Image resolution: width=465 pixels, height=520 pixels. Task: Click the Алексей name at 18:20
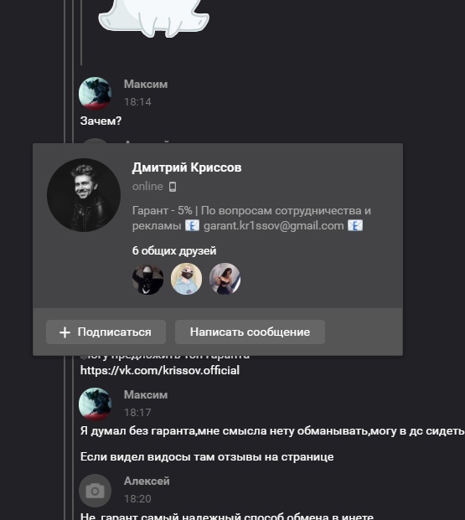147,481
